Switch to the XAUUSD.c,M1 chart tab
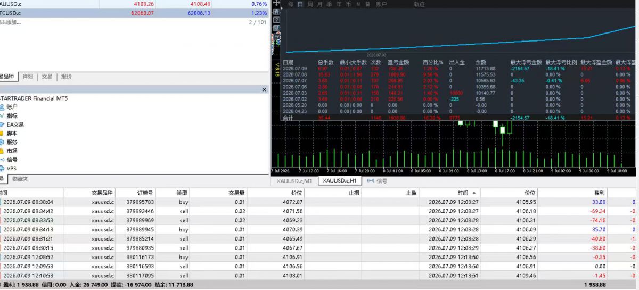 (294, 181)
